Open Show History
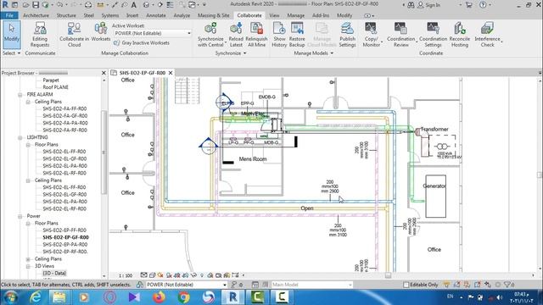543x305 pixels. click(x=279, y=35)
